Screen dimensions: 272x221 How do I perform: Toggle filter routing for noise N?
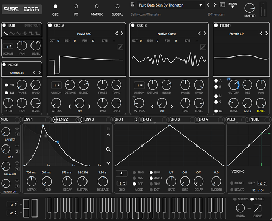(216, 96)
